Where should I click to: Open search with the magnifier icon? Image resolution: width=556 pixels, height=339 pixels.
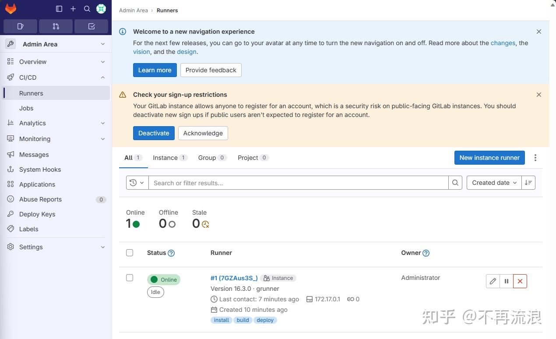pyautogui.click(x=87, y=8)
